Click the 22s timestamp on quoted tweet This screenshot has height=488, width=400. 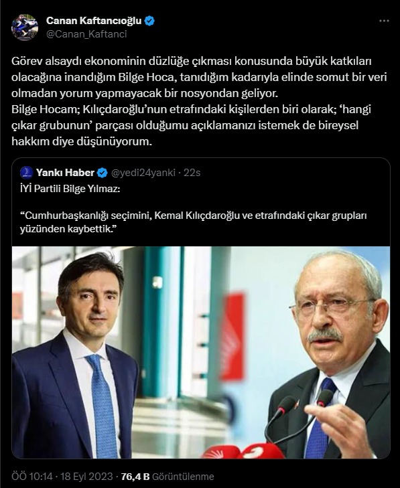point(192,173)
